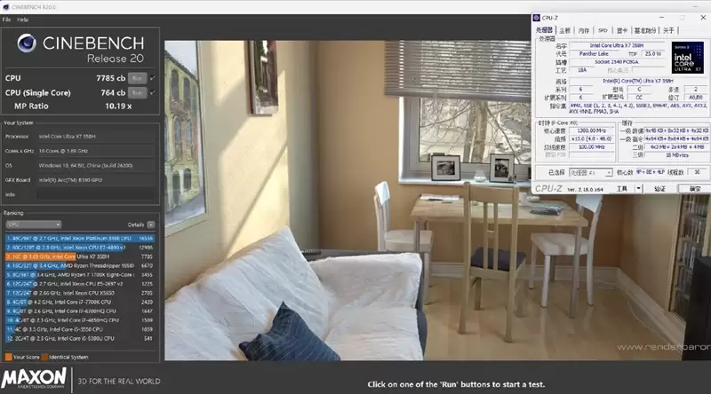Toggle the CPU (Single Core) test checkbox
Image resolution: width=711 pixels, height=394 pixels.
tap(152, 91)
